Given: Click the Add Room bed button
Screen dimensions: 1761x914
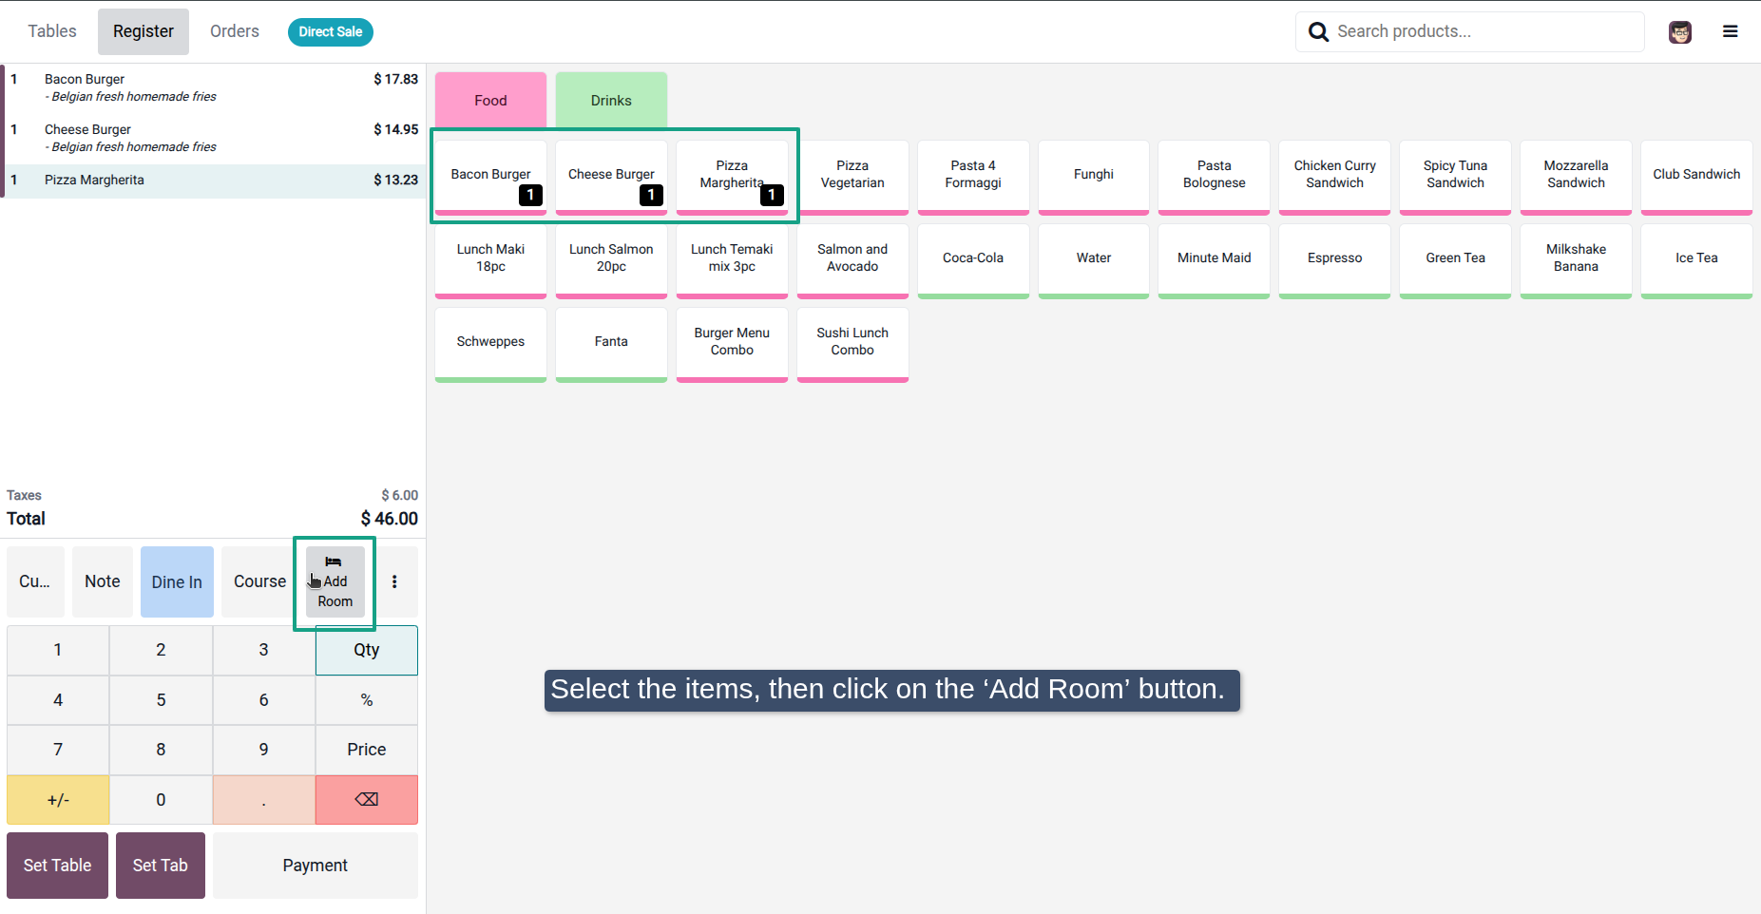Looking at the screenshot, I should [x=335, y=581].
